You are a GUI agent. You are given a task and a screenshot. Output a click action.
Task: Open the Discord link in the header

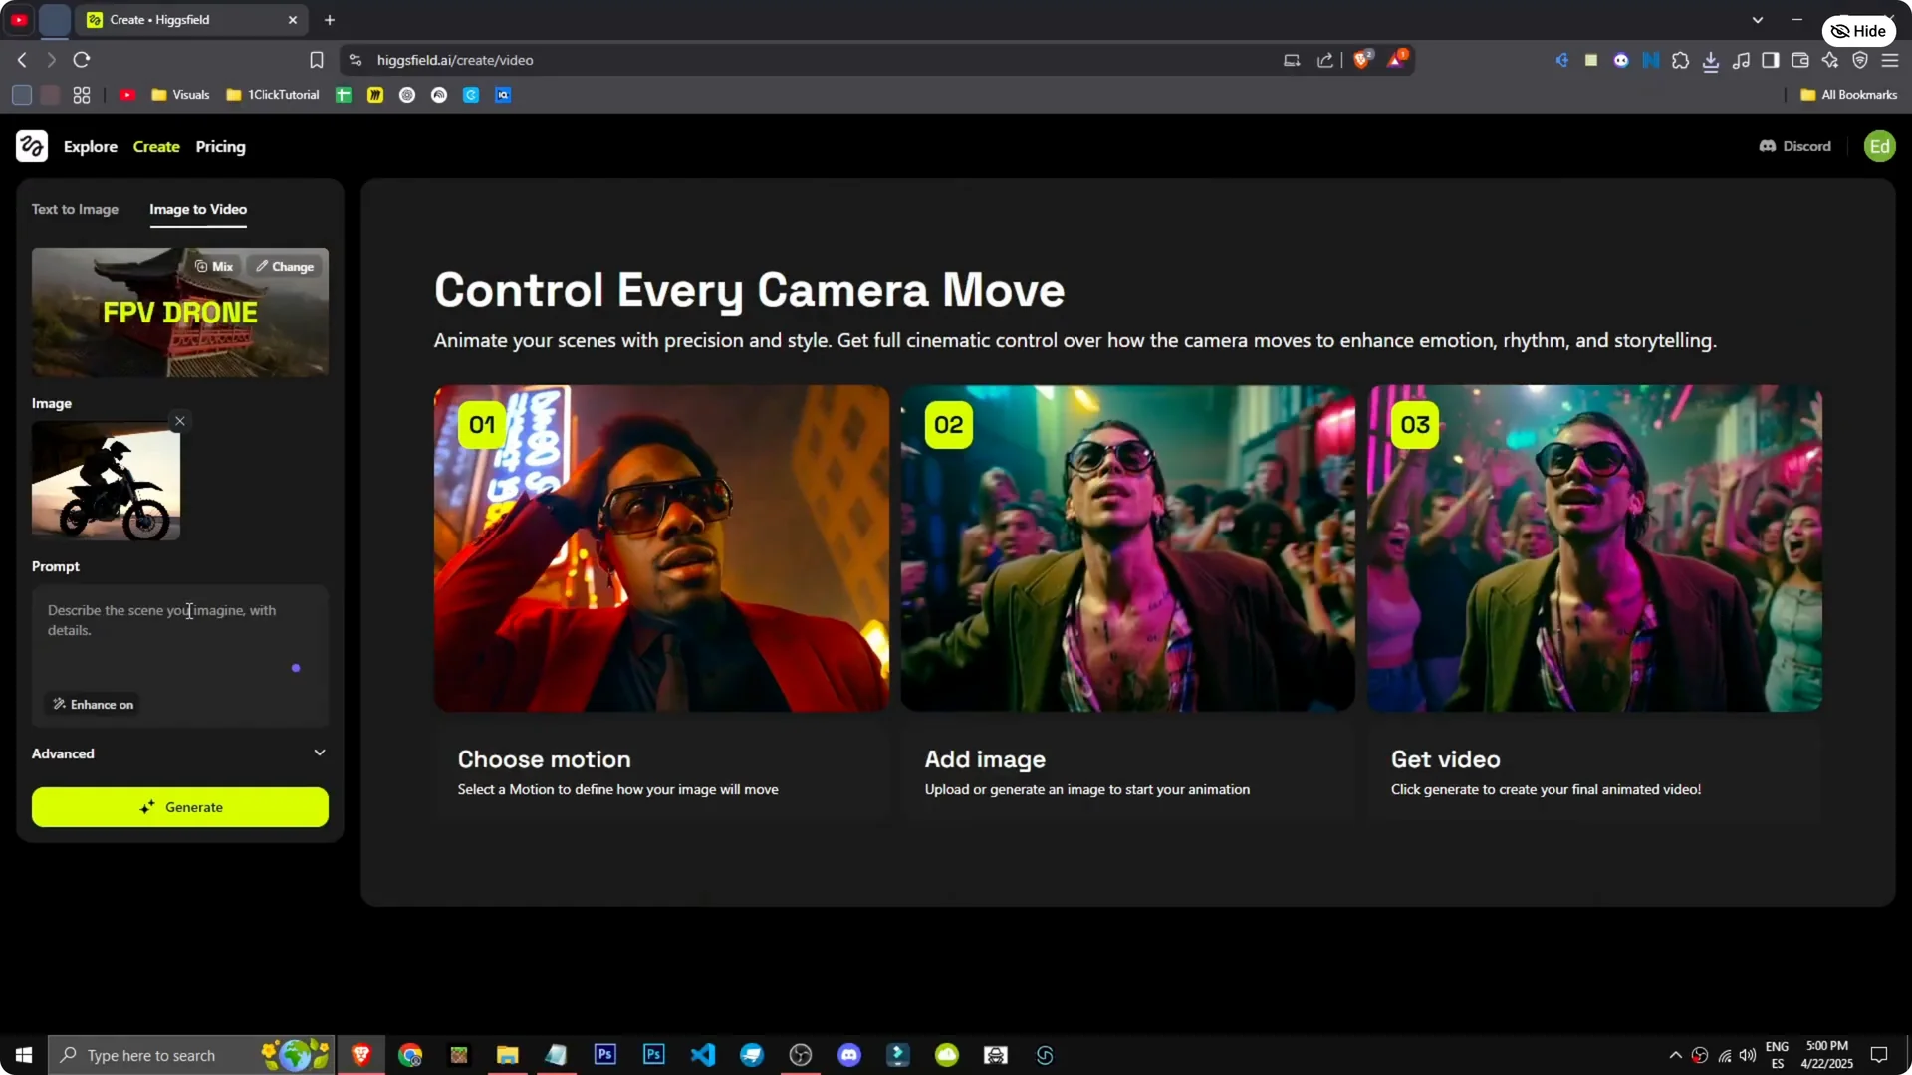(1794, 146)
